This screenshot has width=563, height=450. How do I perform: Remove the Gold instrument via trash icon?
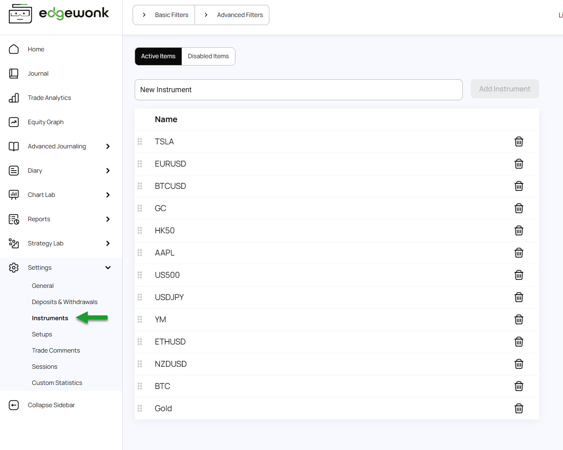click(x=519, y=408)
